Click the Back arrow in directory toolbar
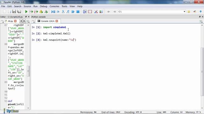Screen dimensions: 204x114 pos(108,12)
